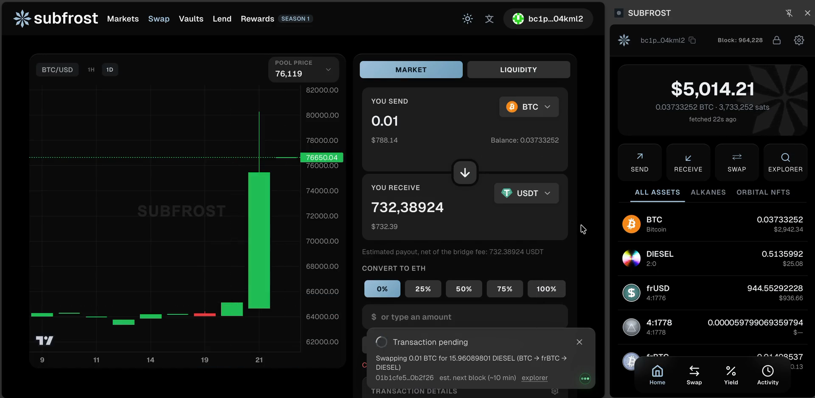
Task: Dismiss the Transaction pending notification
Action: 579,342
